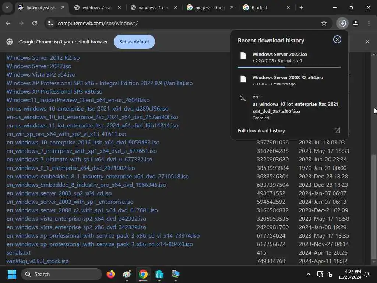This screenshot has height=283, width=377.
Task: Open the computer-monitor taskbar app
Action: coord(176,274)
